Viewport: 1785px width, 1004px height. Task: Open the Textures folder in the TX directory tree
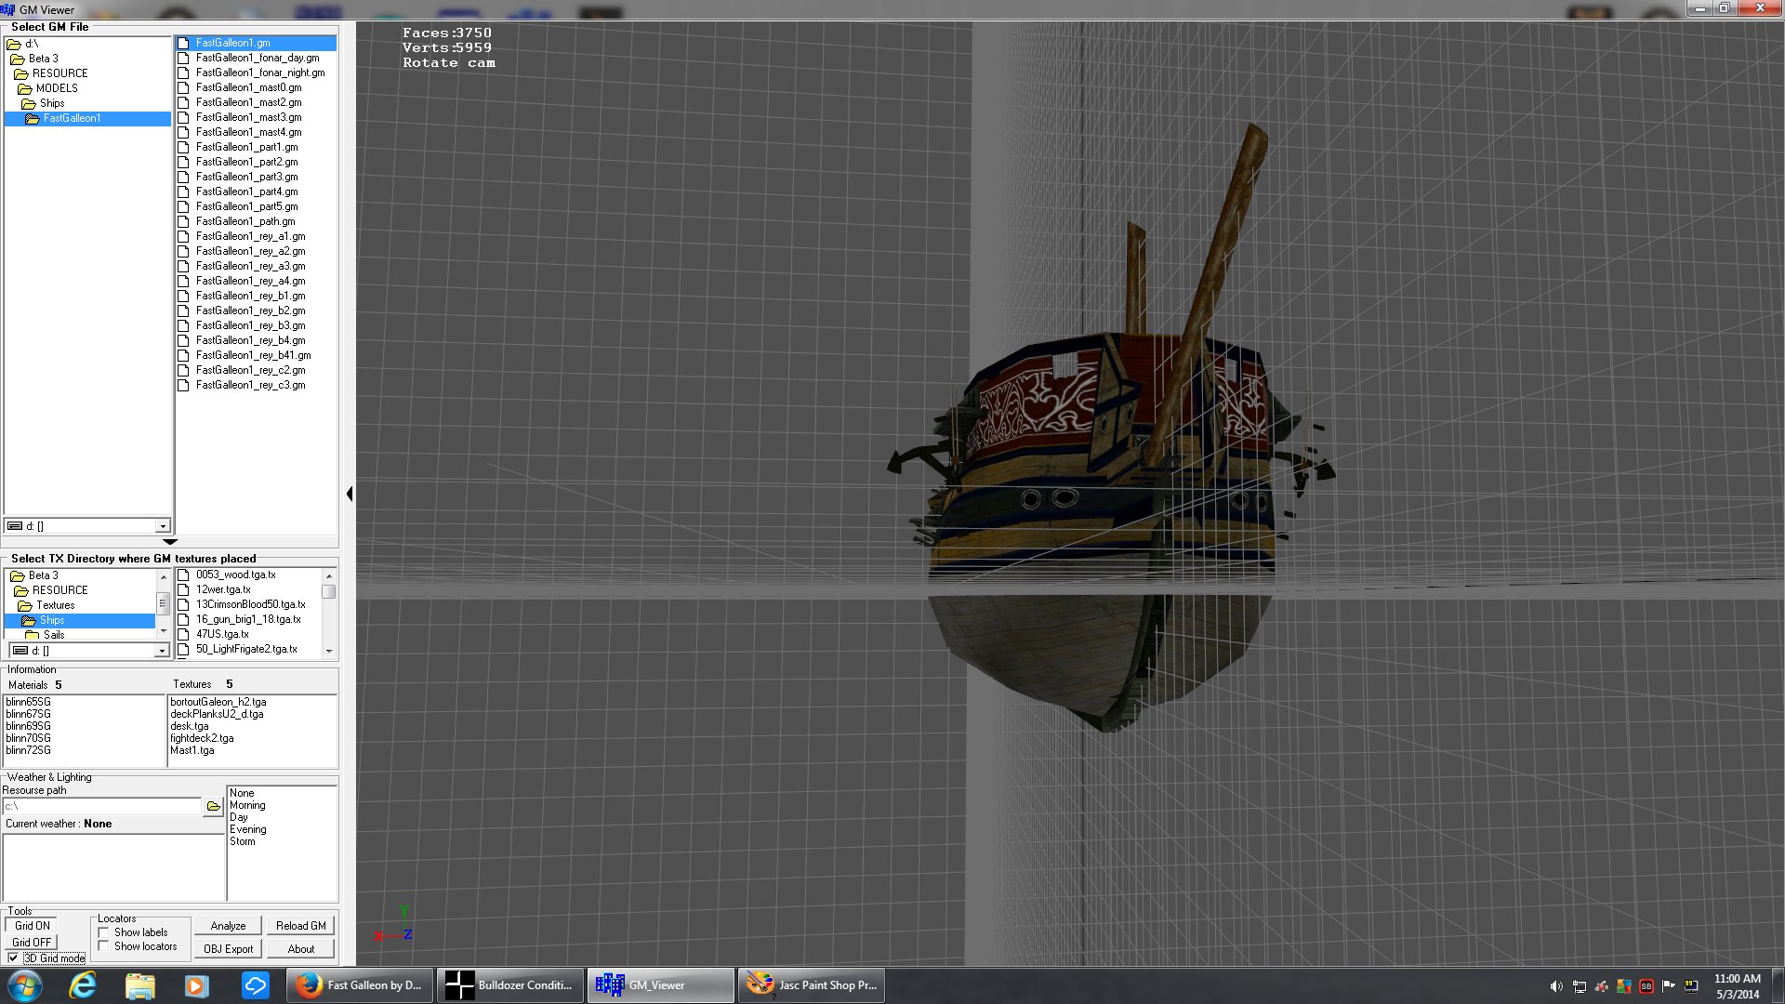pyautogui.click(x=46, y=605)
